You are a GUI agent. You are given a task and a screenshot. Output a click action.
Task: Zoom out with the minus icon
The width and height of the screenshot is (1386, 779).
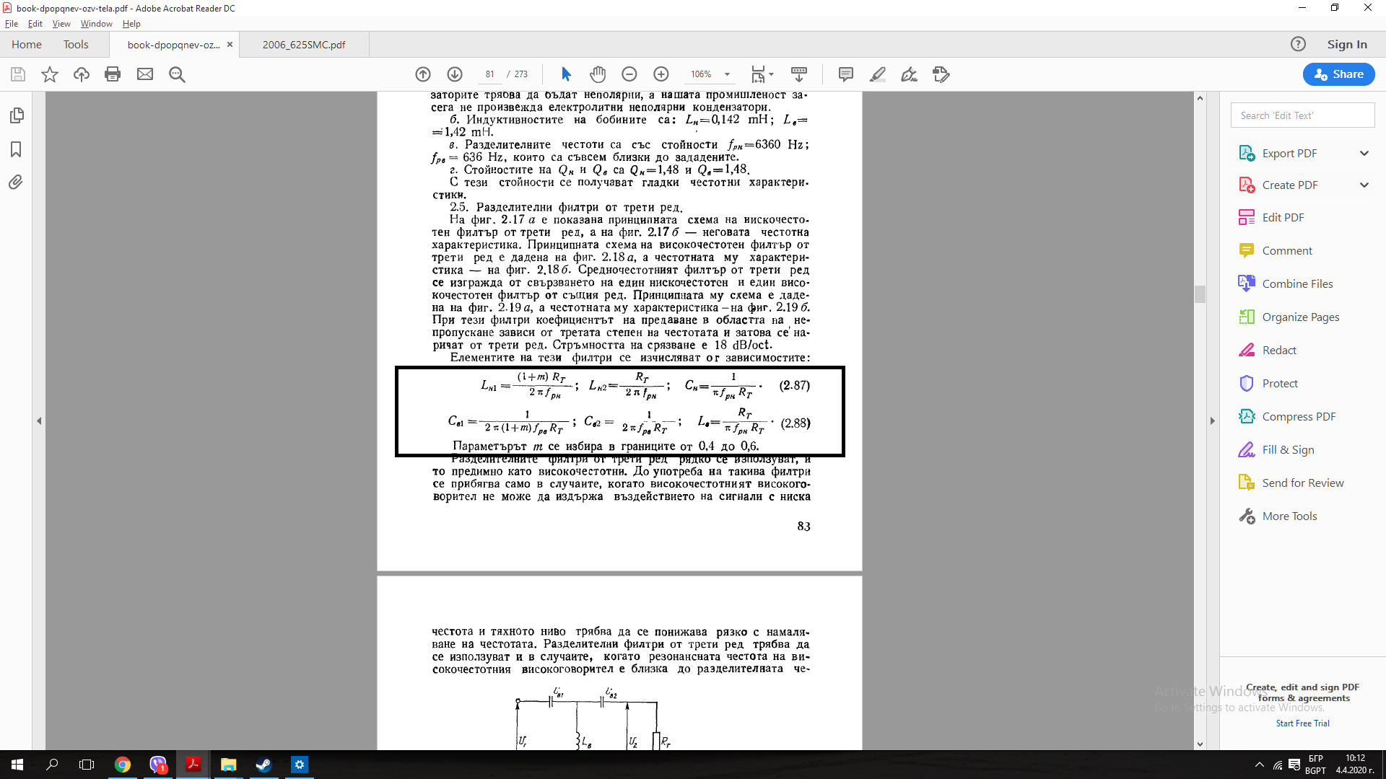point(629,74)
